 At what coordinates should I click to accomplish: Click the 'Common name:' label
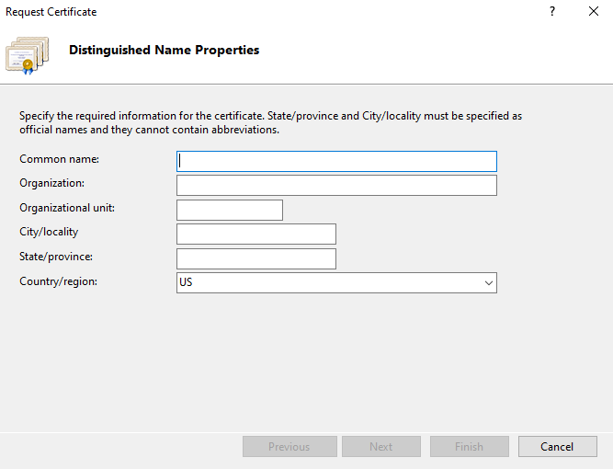tap(60, 159)
